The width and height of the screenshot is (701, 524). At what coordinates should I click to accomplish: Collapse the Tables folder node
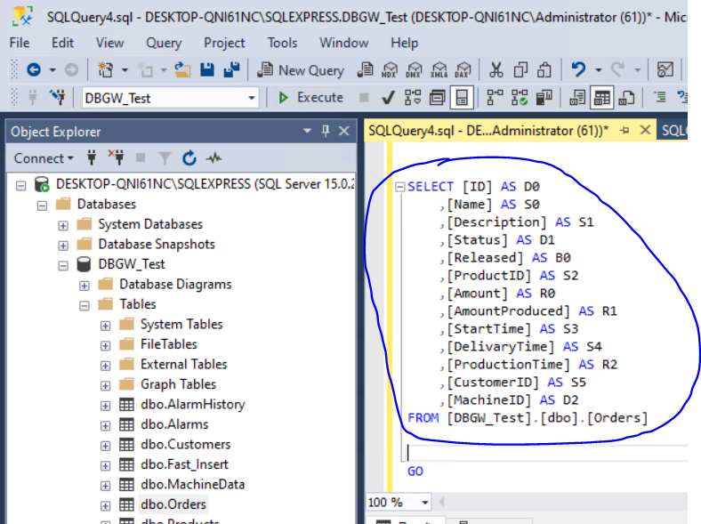[x=84, y=306]
